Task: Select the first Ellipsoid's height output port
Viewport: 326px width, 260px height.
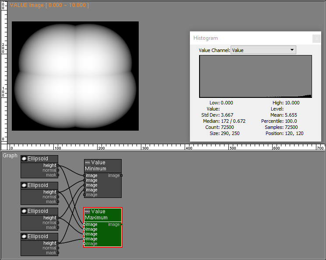Action: tap(58, 166)
